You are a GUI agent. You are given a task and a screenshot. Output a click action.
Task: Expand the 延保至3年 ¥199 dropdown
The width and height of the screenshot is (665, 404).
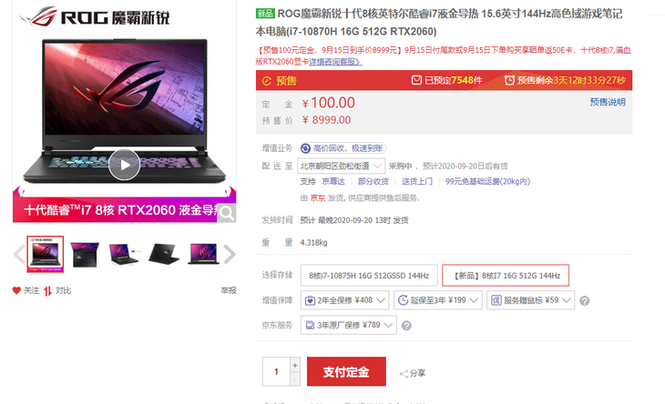(x=437, y=300)
